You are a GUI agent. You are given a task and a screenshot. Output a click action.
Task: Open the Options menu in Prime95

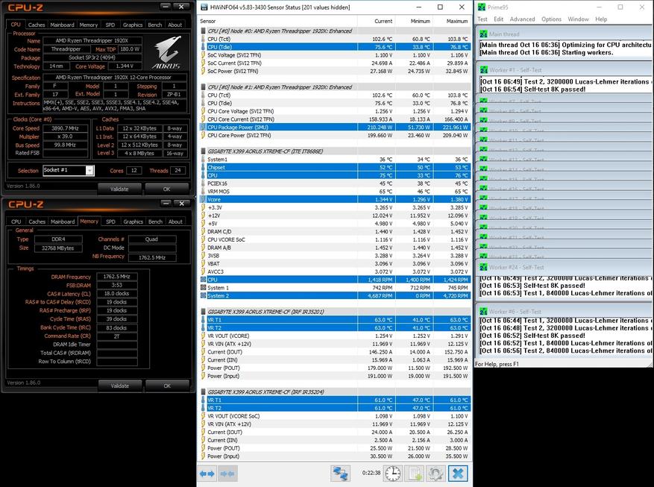coord(551,19)
